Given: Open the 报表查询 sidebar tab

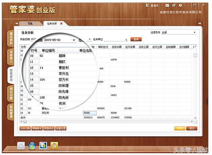Looking at the screenshot, I should point(11,75).
